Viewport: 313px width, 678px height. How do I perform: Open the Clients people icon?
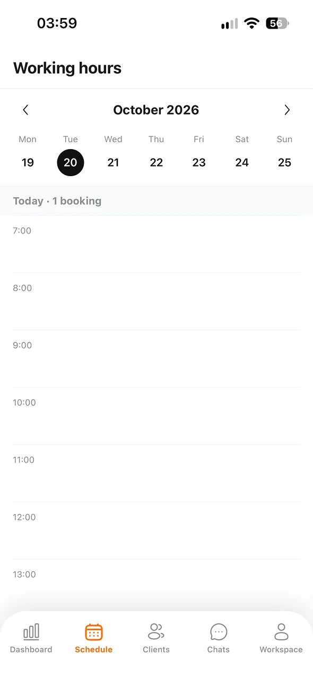coord(156,631)
